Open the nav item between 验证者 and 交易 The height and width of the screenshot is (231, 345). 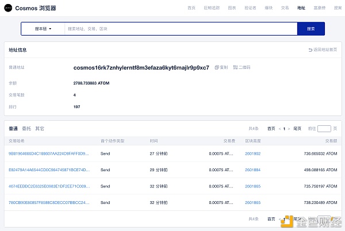pos(269,8)
